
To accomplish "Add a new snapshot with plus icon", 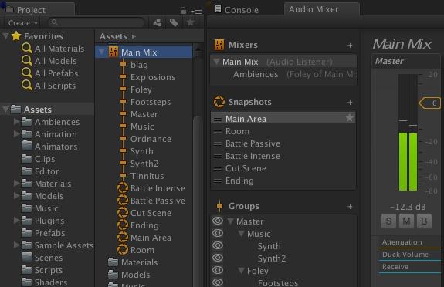I will 350,102.
